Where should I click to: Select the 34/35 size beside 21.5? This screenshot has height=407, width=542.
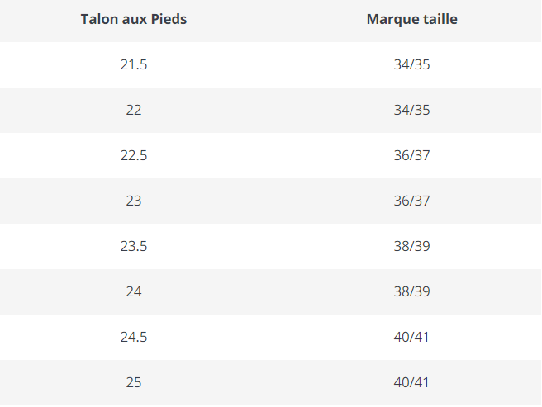pyautogui.click(x=411, y=64)
